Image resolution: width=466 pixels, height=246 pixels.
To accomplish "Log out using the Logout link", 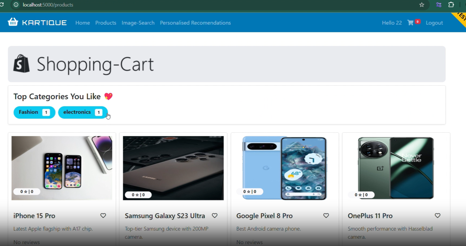I will coord(434,23).
